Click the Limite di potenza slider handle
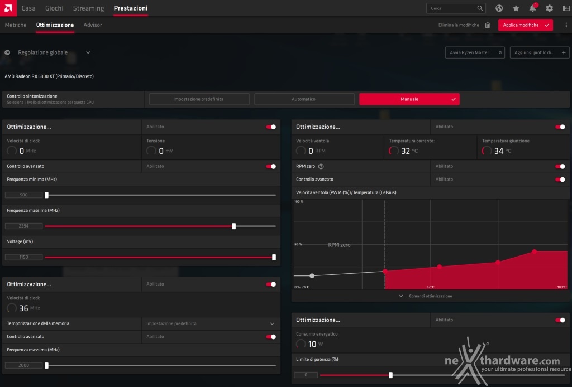The width and height of the screenshot is (572, 387). pyautogui.click(x=390, y=375)
